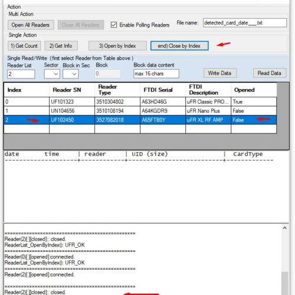Open the Block in Sec dropdown

tap(71, 74)
